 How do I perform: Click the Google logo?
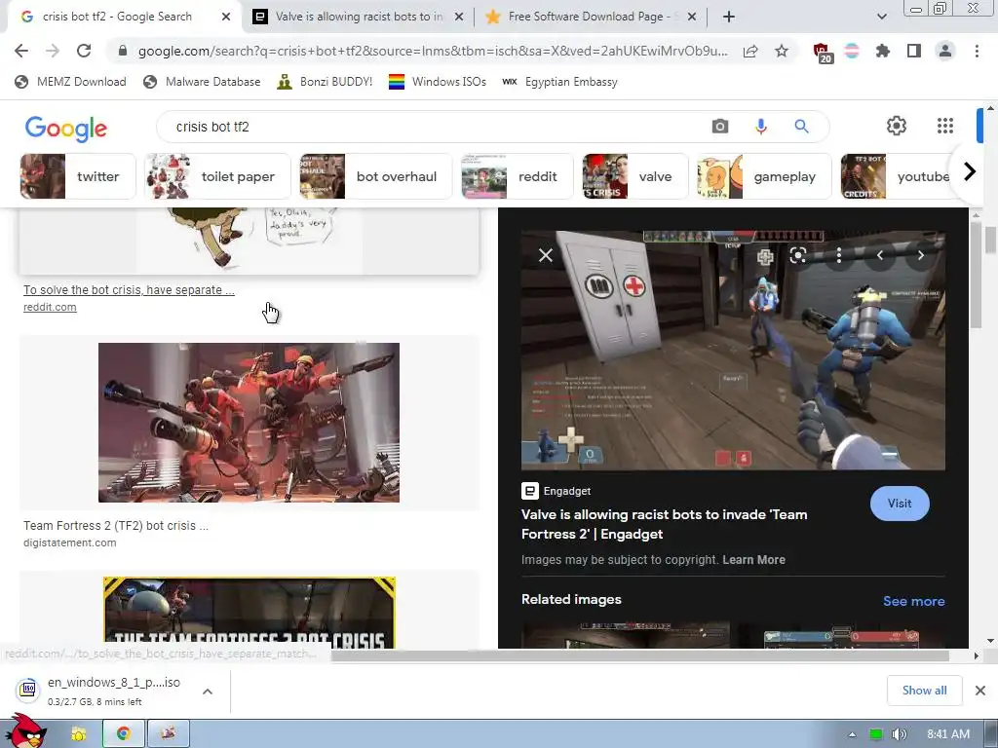[x=66, y=129]
